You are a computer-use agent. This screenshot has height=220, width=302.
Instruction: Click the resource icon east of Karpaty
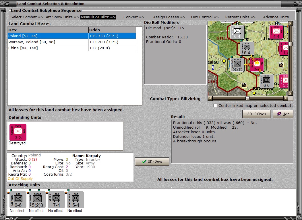(281, 65)
